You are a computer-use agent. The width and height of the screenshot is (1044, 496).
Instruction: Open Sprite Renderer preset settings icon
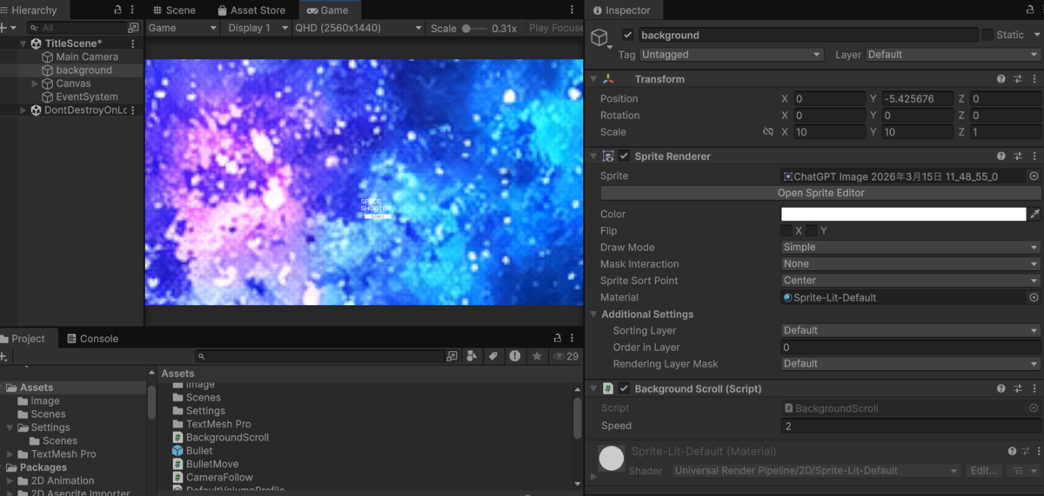pos(1018,156)
